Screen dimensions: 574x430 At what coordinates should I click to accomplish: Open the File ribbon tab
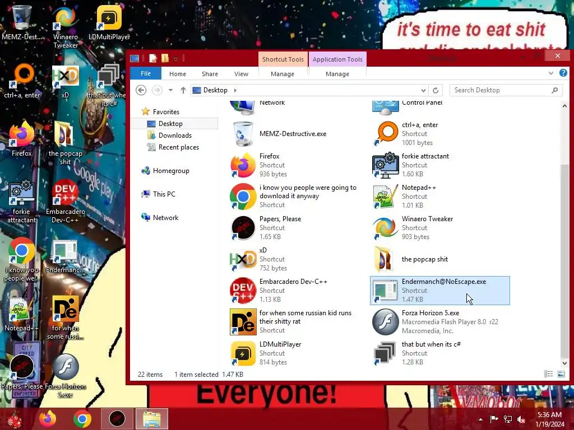pyautogui.click(x=146, y=73)
